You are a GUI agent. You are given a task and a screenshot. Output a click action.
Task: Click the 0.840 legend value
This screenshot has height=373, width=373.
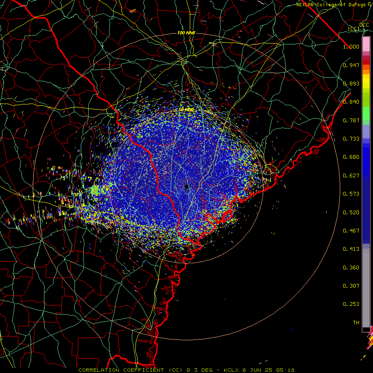tap(351, 102)
